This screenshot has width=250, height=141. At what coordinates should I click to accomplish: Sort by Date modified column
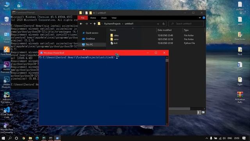tap(164, 30)
